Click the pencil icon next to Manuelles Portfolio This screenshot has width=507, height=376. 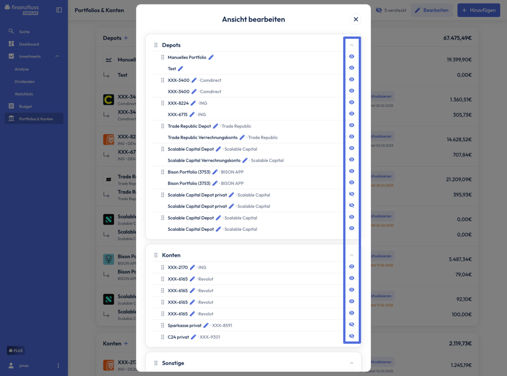[x=211, y=57]
